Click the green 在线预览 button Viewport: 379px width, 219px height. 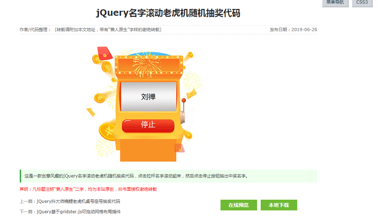pyautogui.click(x=238, y=205)
